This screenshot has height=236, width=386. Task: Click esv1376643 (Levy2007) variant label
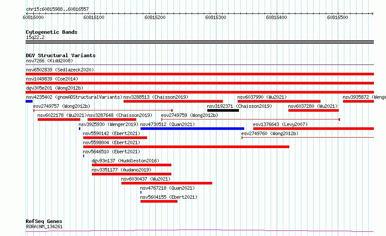[x=280, y=124]
